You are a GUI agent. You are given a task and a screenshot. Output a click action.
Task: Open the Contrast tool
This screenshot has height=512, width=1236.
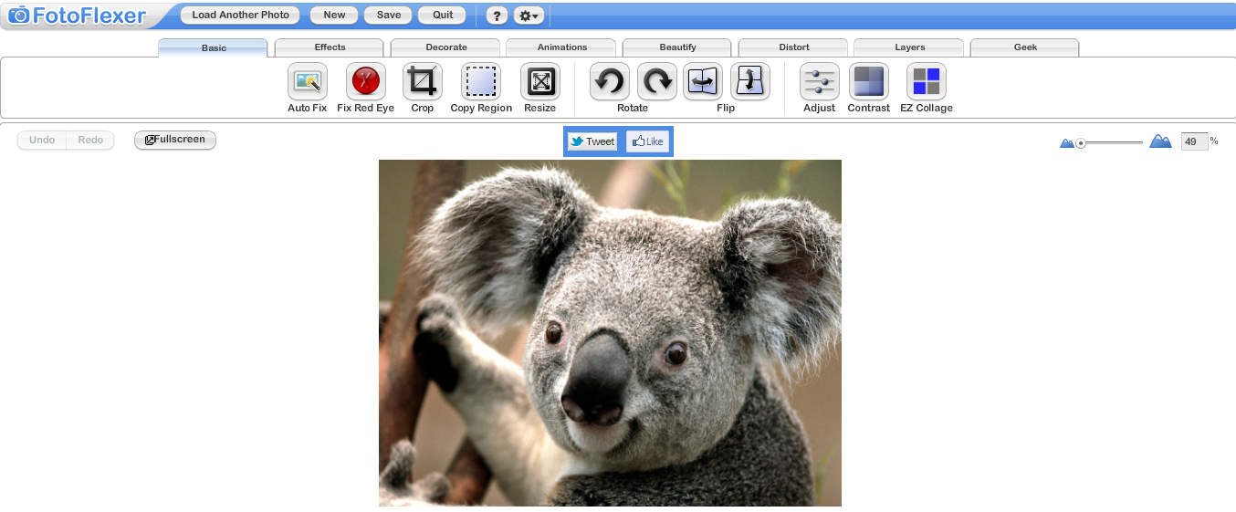point(868,81)
